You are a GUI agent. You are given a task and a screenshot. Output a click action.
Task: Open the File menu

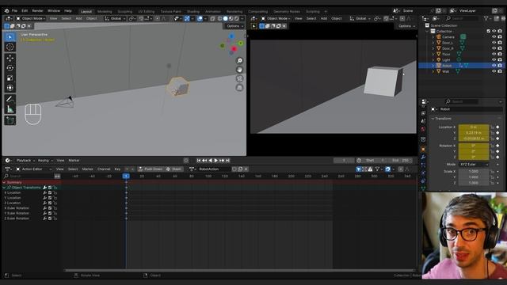click(14, 10)
